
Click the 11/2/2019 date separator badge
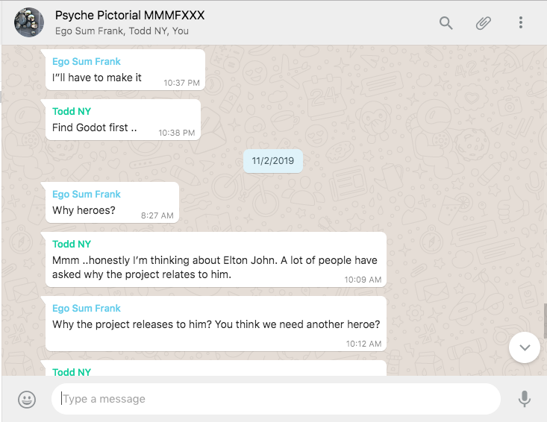tap(272, 160)
